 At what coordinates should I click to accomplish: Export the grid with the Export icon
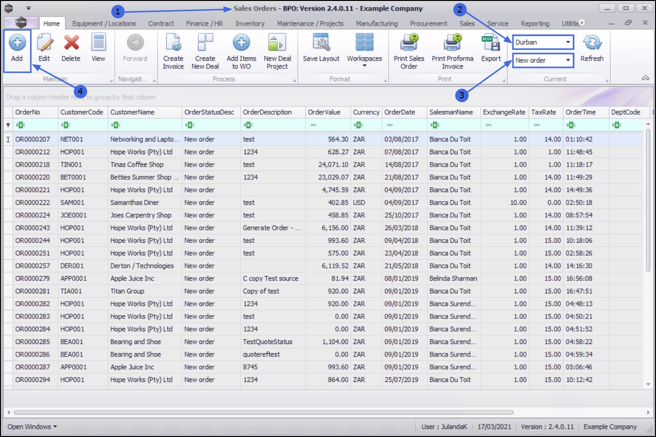coord(491,43)
